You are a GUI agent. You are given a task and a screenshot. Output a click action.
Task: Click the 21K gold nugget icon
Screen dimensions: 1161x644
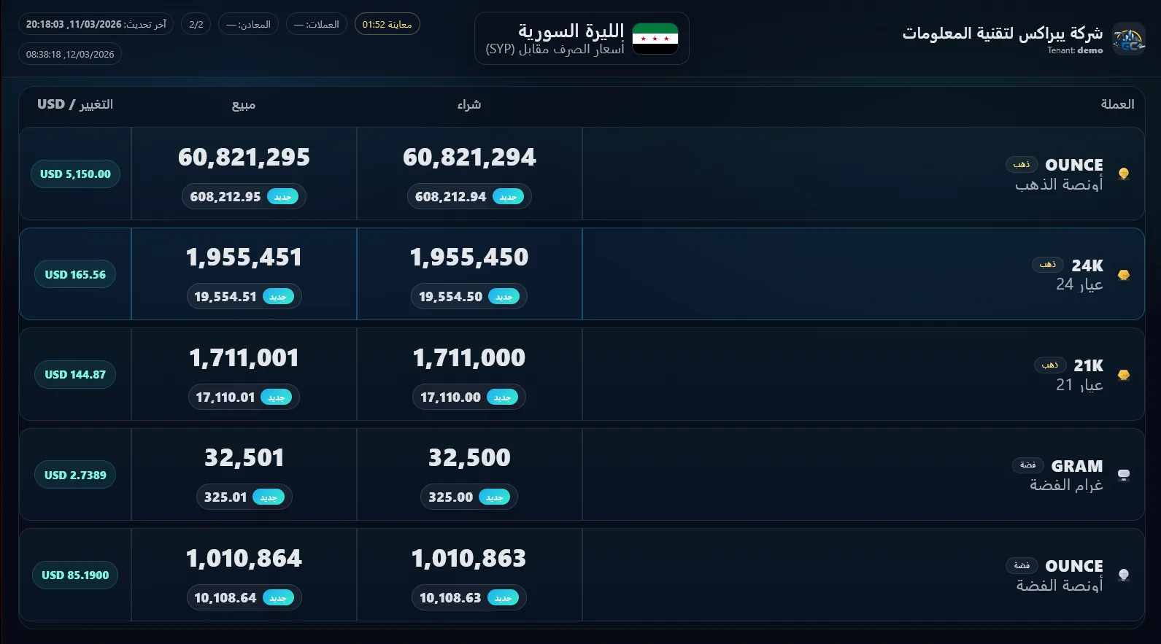point(1124,375)
